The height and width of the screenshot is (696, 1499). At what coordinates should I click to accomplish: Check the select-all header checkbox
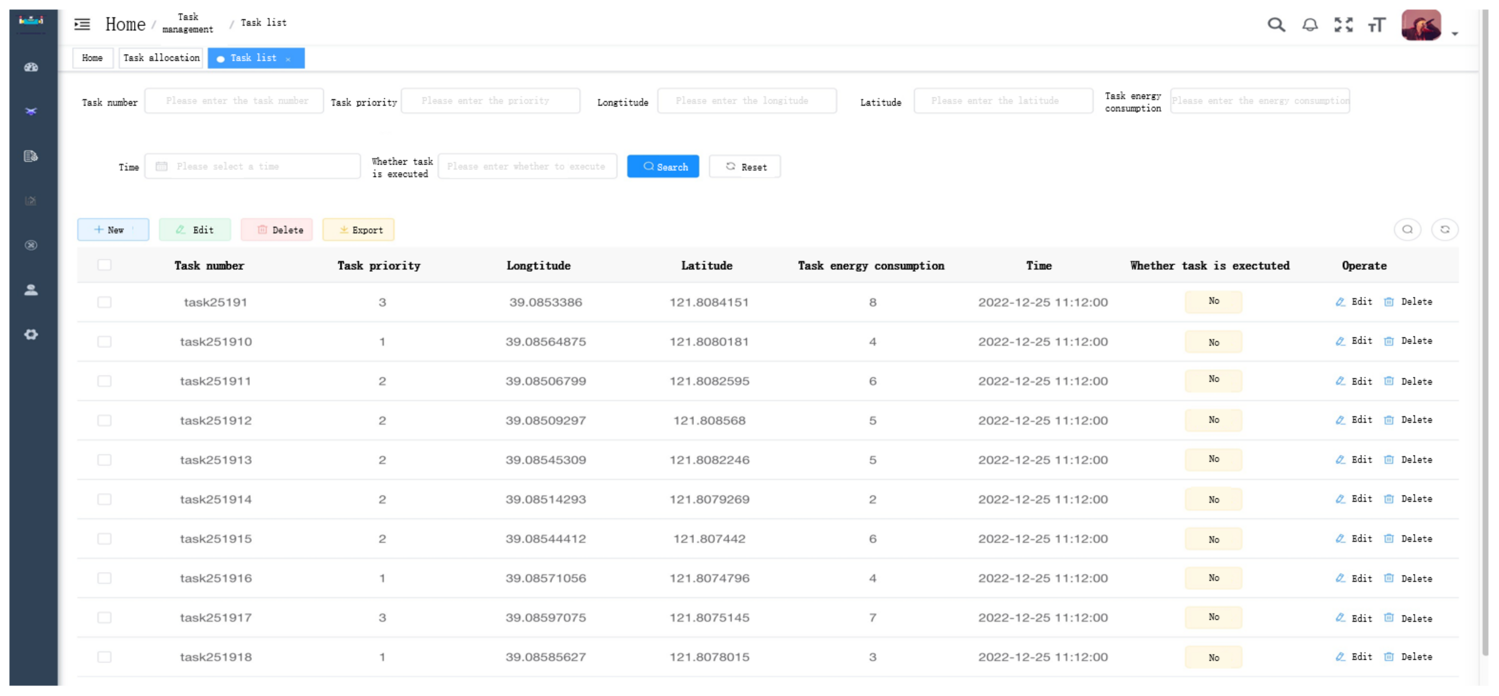point(104,265)
